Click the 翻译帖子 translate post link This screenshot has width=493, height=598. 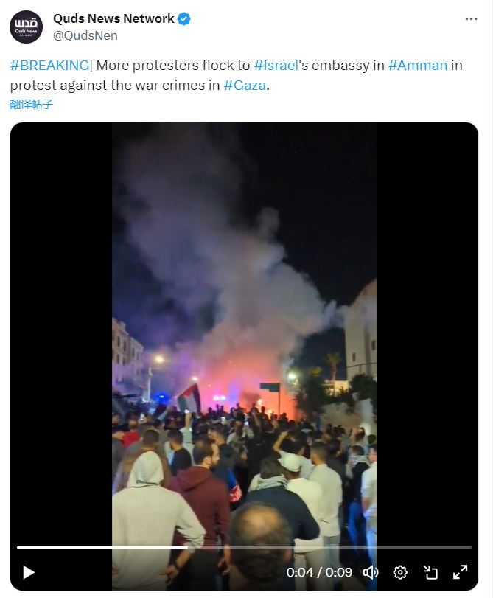click(x=31, y=104)
